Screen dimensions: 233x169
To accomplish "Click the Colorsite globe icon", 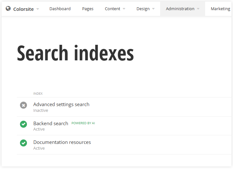I will pyautogui.click(x=8, y=9).
